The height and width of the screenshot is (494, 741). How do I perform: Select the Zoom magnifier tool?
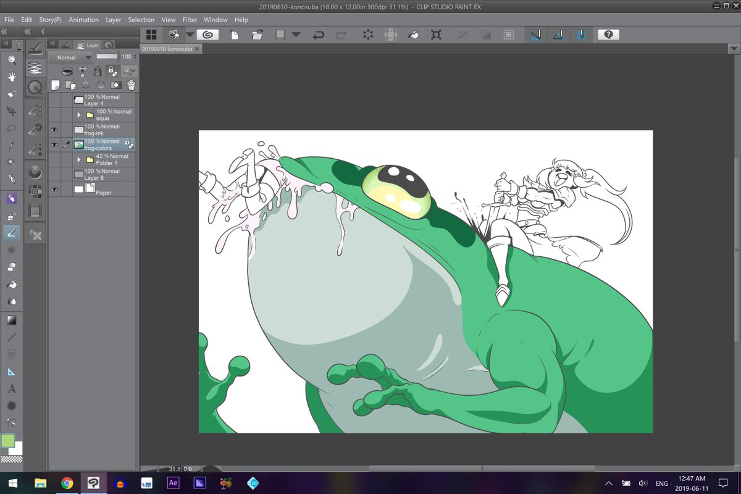[x=11, y=60]
